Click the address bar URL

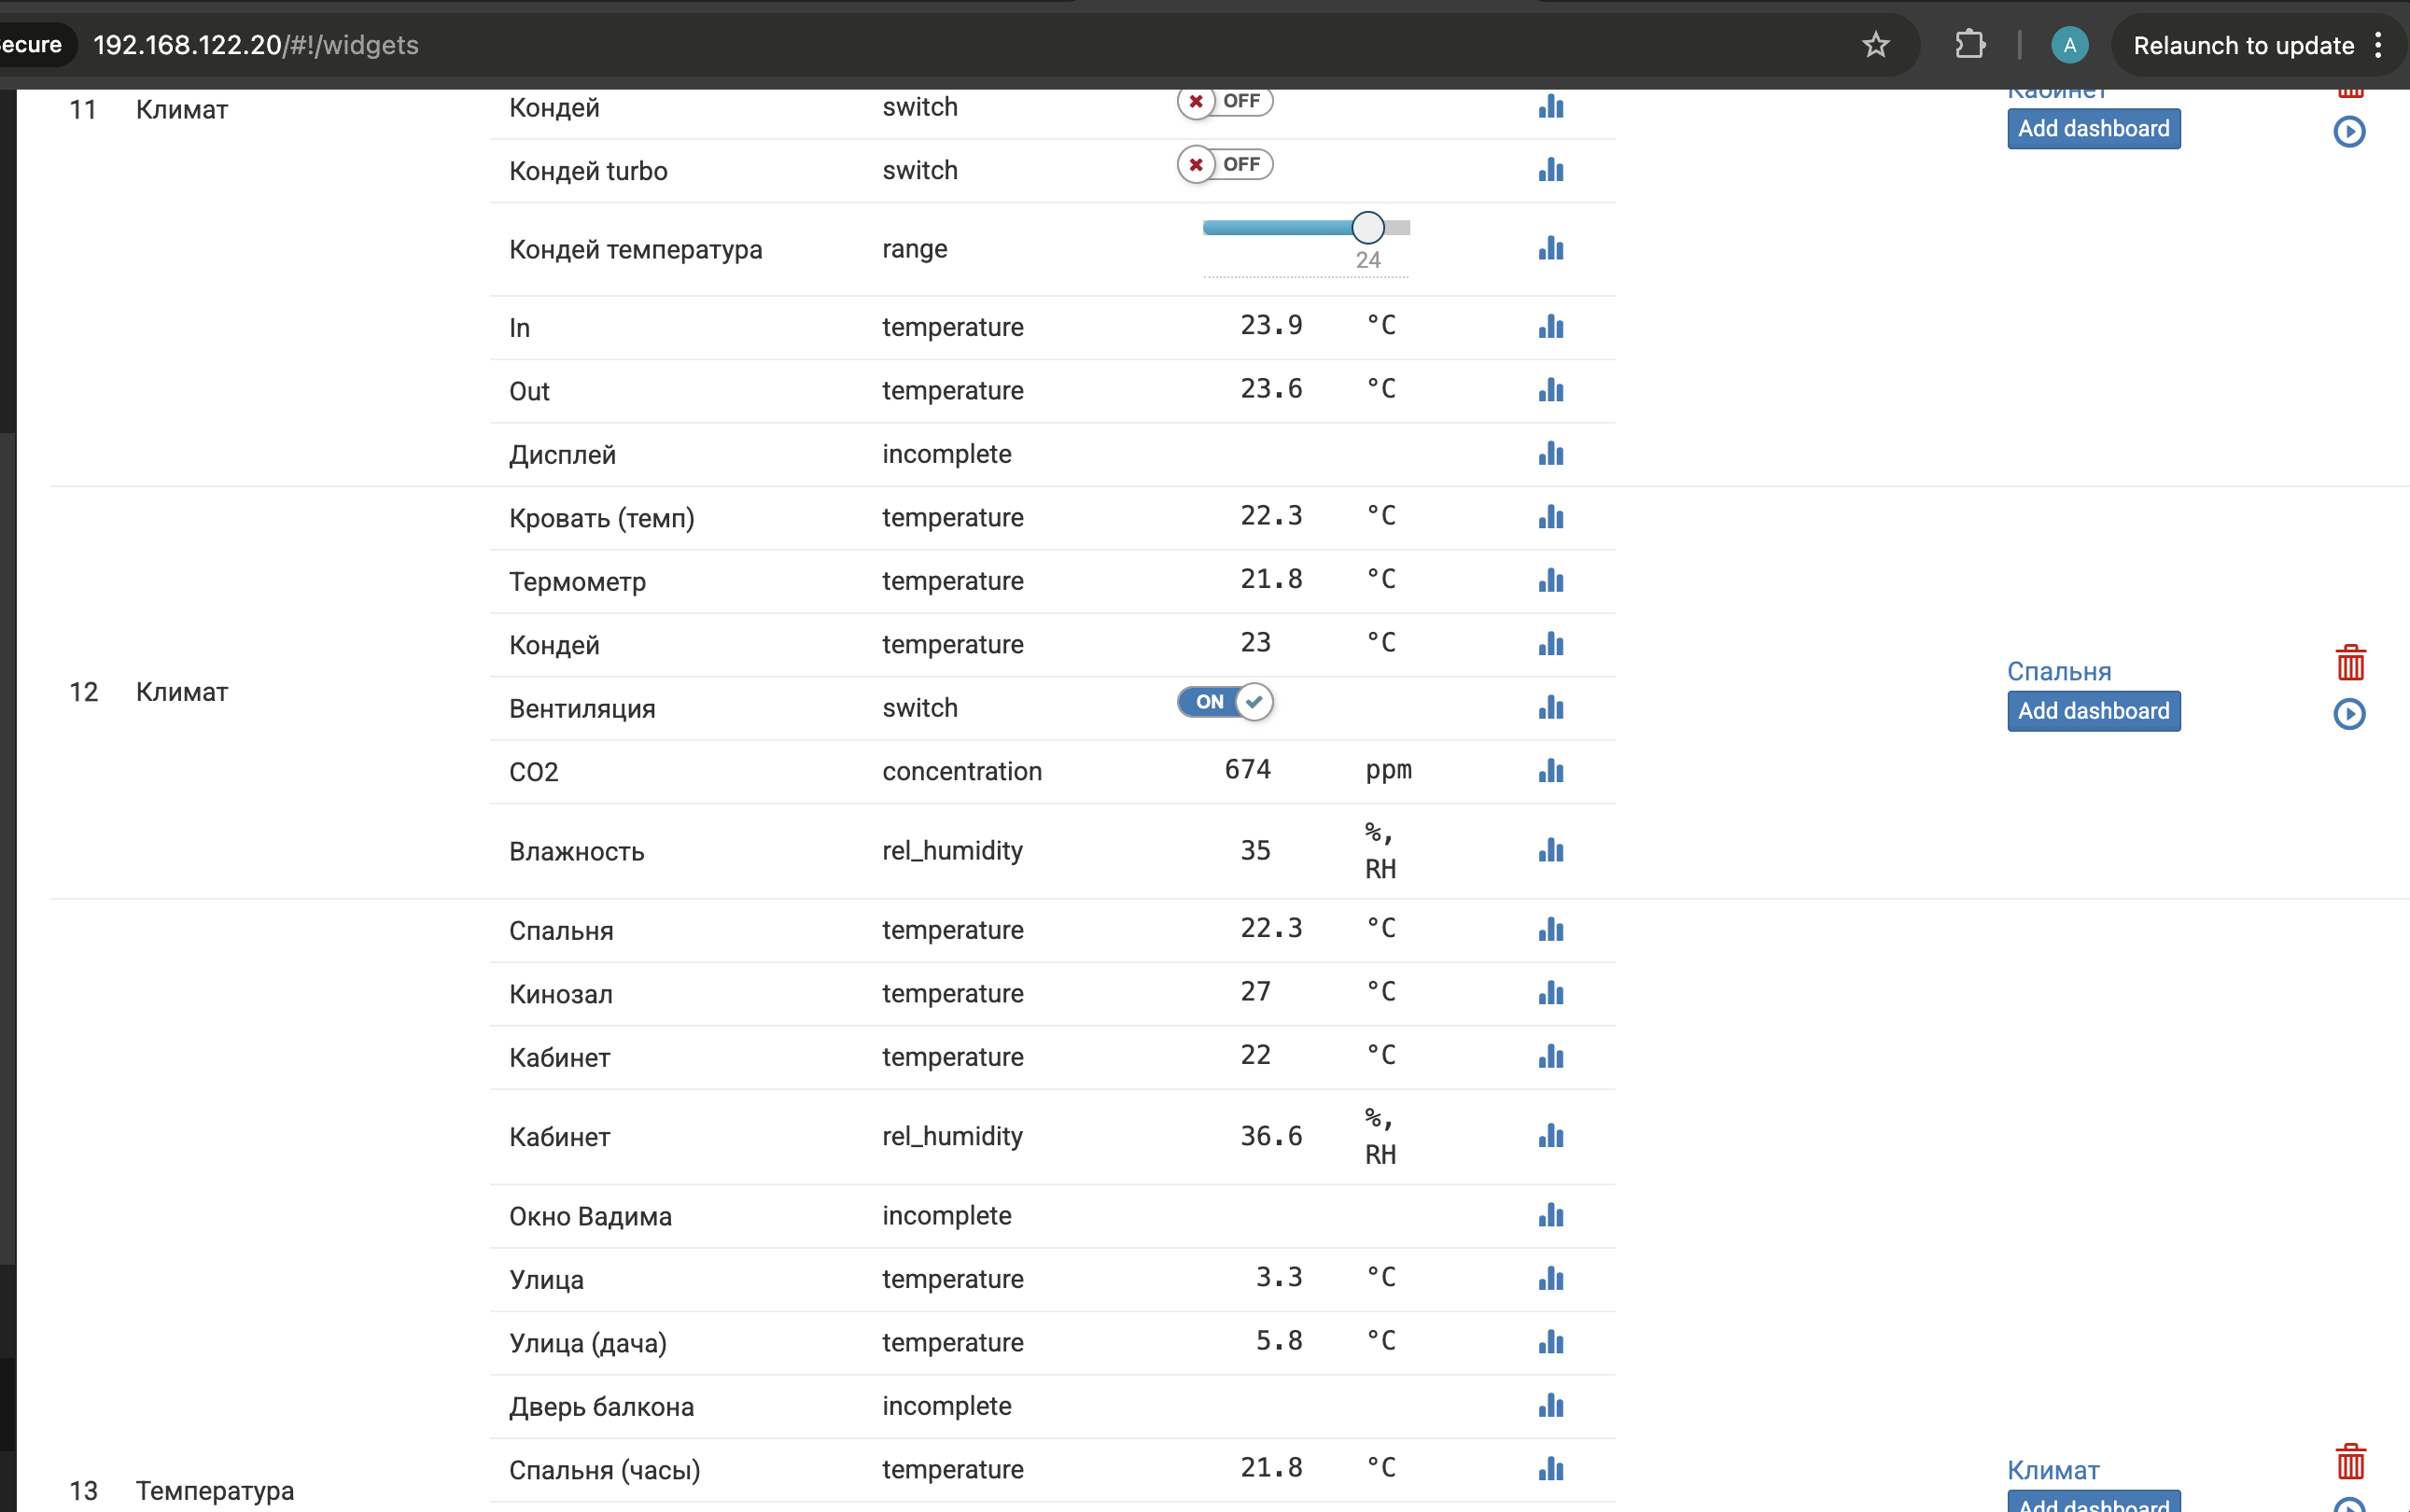[256, 45]
